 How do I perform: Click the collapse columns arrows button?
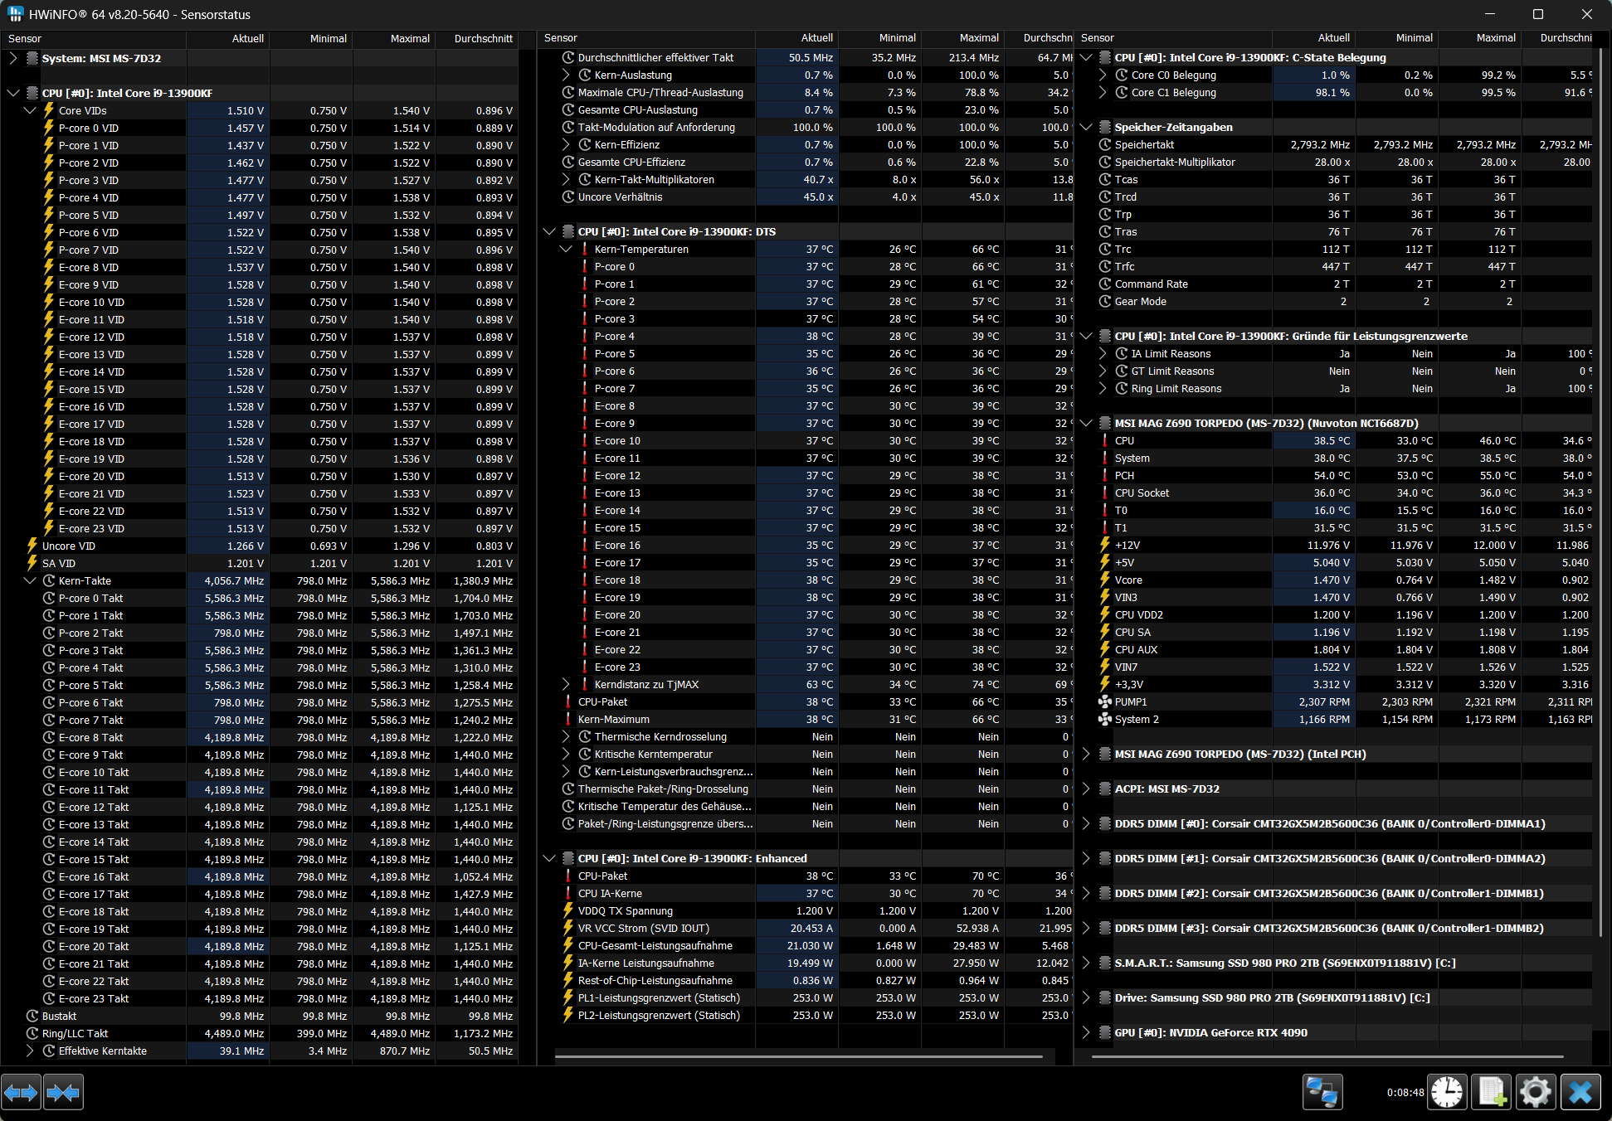(x=63, y=1092)
